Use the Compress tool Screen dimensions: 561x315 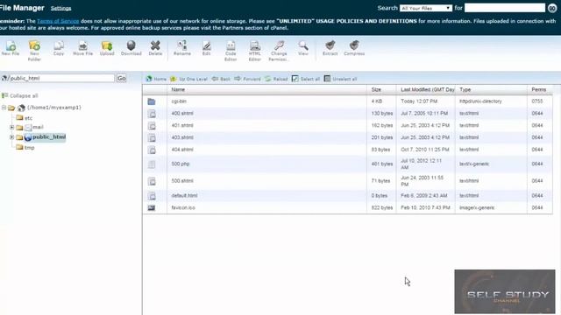click(354, 48)
